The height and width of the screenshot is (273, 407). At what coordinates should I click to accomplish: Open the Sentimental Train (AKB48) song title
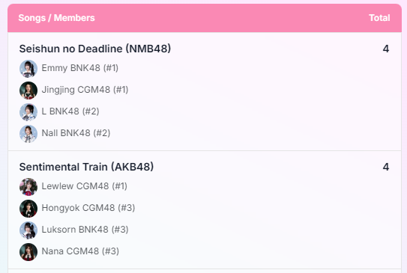pos(86,167)
